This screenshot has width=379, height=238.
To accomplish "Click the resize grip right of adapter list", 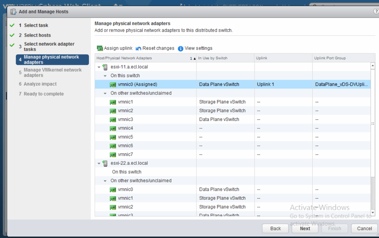I will 373,124.
